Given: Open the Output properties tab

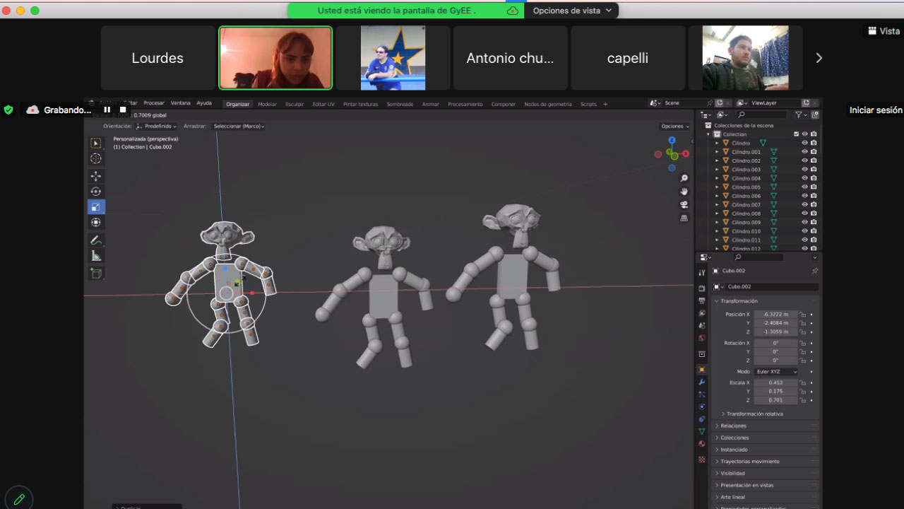Looking at the screenshot, I should click(x=701, y=300).
